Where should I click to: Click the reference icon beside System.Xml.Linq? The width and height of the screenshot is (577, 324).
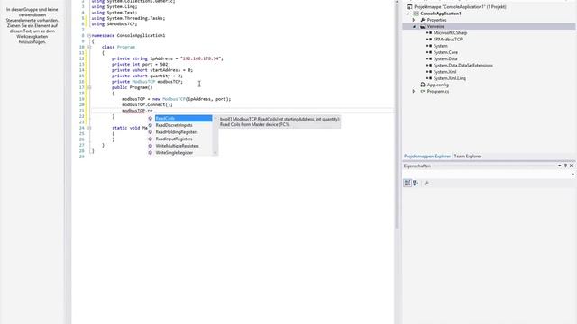[429, 78]
